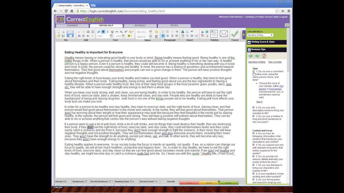
Task: Insert a special character with Omega icon
Action: [x=192, y=36]
